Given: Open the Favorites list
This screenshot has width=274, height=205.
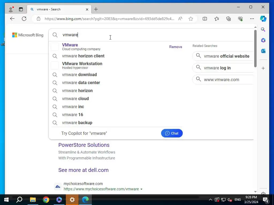Looking at the screenshot, I should tap(217, 19).
